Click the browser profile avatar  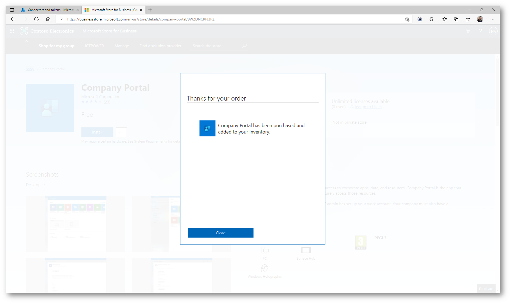[x=480, y=19]
